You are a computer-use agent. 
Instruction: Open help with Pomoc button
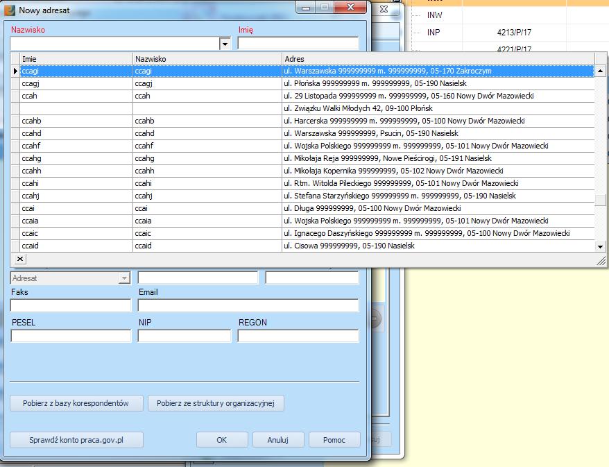coord(334,440)
